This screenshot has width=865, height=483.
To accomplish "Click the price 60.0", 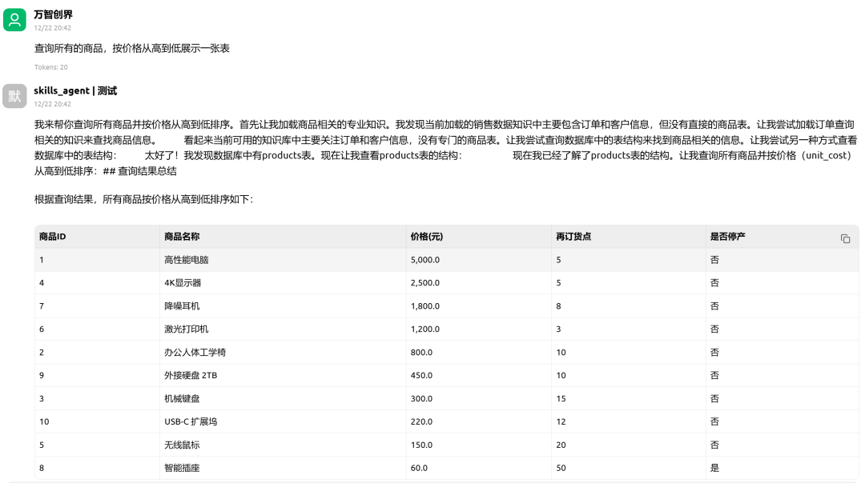I will (x=419, y=468).
